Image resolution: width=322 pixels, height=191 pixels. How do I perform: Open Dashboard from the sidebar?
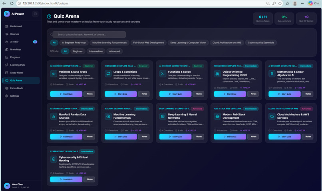pos(21,26)
